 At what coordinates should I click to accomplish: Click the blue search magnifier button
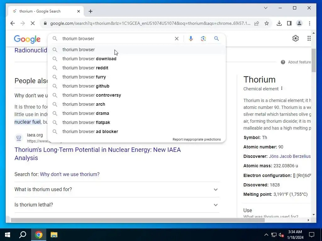[x=216, y=39]
